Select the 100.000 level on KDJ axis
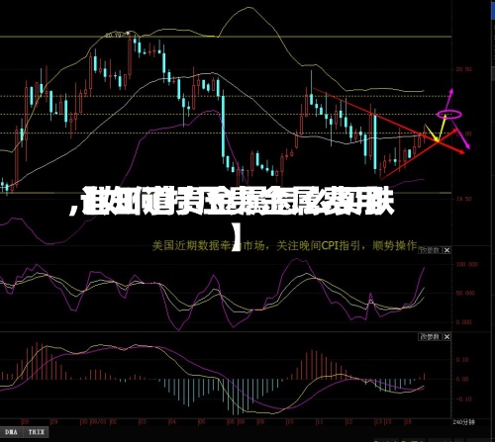 tap(466, 264)
